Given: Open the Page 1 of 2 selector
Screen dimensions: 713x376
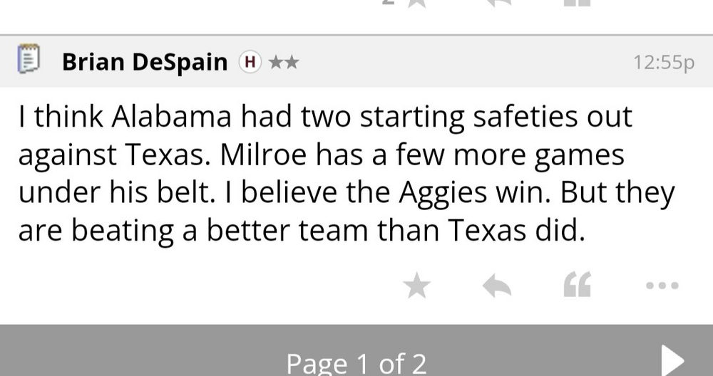Looking at the screenshot, I should click(356, 364).
